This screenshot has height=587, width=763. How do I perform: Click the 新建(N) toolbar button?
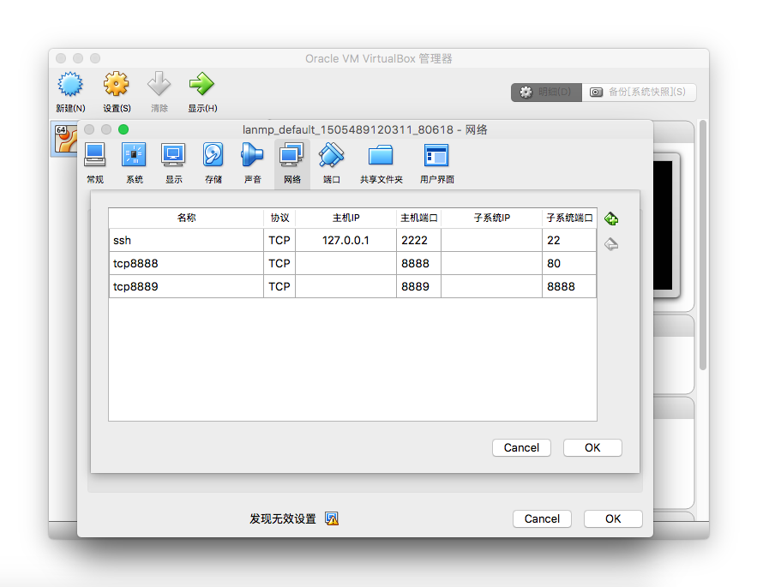coord(70,93)
